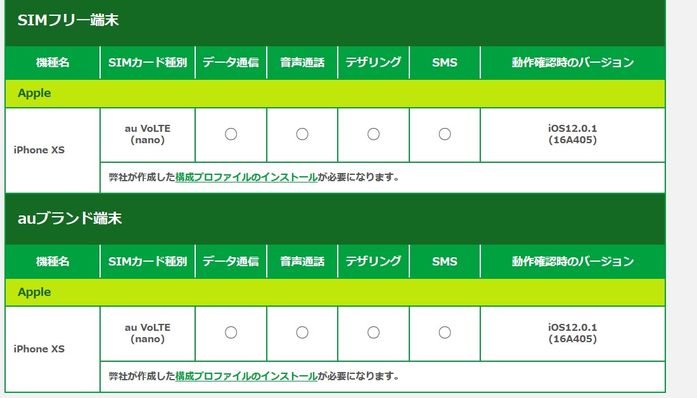Click the voice call circle in the au brand table
The image size is (697, 398).
point(302,333)
